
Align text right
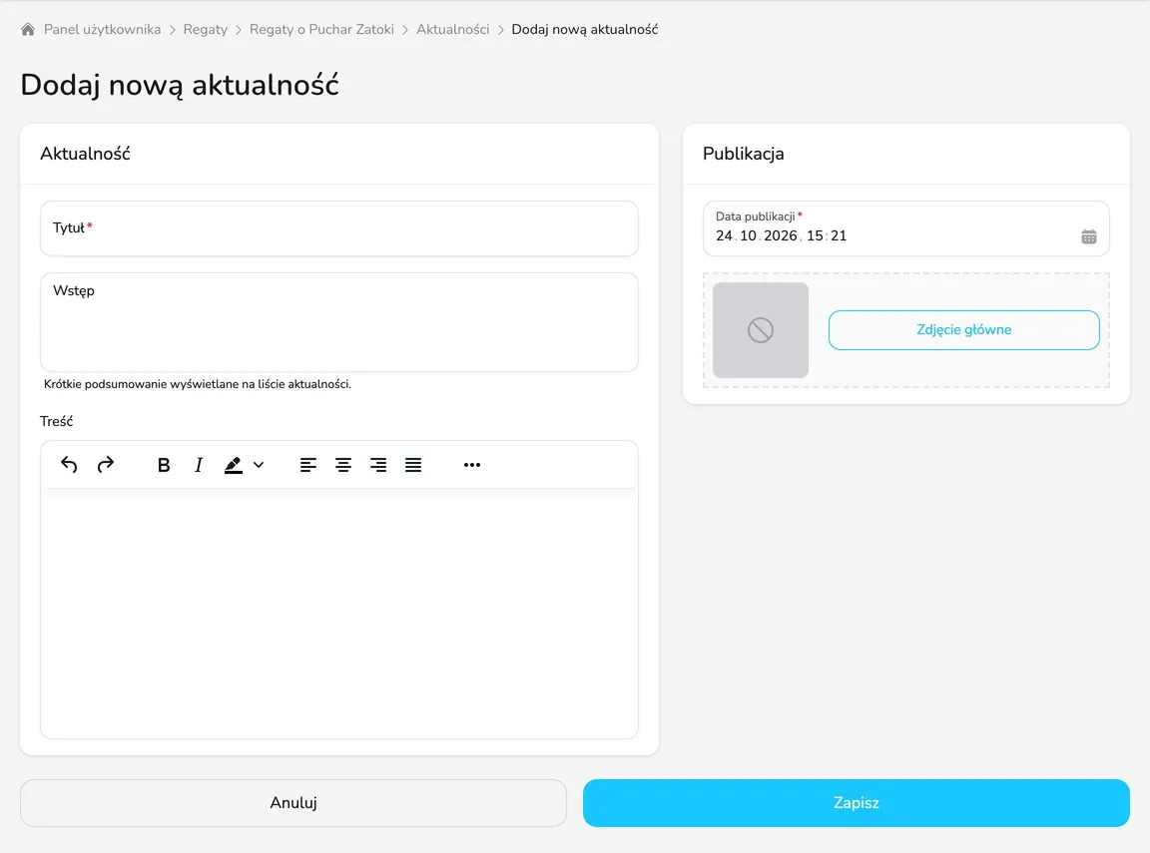coord(378,465)
